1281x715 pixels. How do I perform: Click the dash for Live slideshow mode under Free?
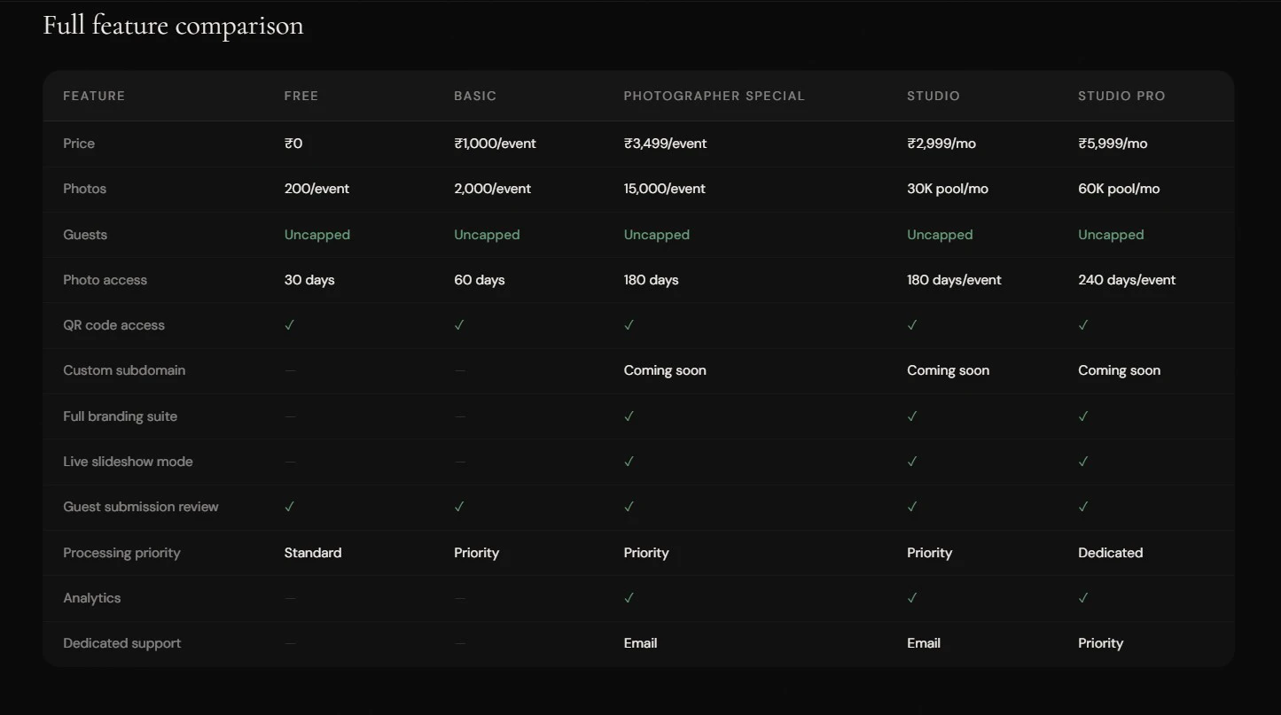tap(291, 462)
